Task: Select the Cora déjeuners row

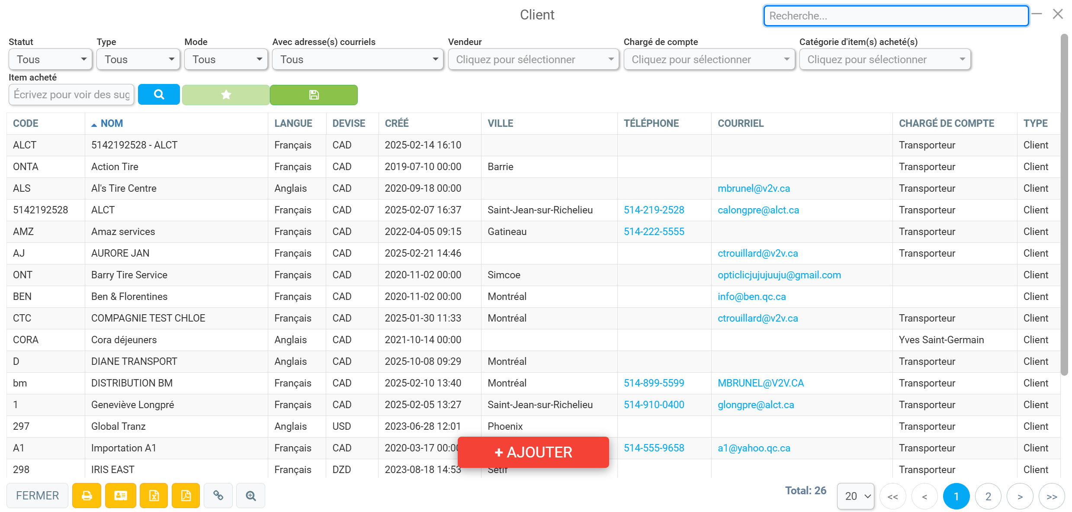Action: (533, 340)
